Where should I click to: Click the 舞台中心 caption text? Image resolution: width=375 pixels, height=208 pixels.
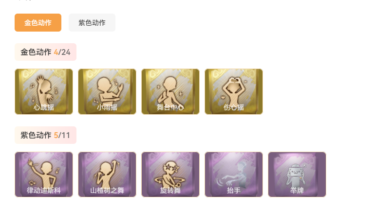tap(170, 107)
